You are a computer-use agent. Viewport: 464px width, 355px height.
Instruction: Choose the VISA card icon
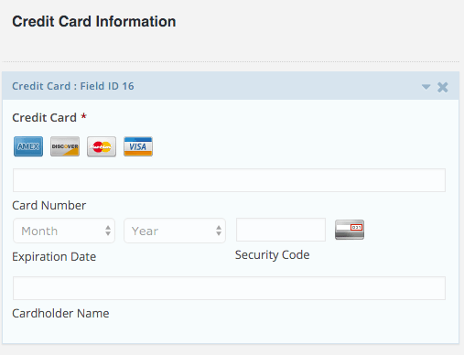[138, 146]
